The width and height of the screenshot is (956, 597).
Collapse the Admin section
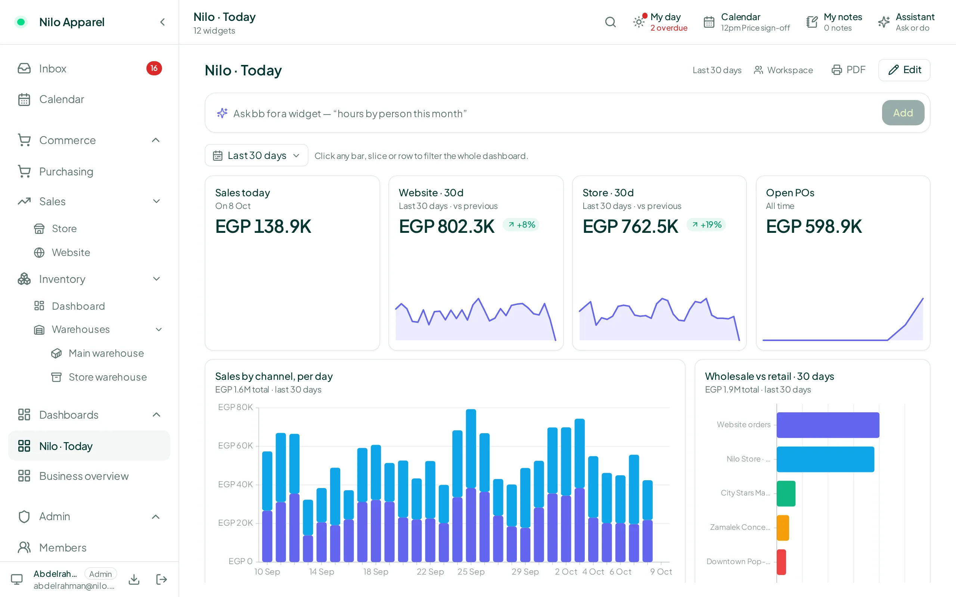(156, 516)
